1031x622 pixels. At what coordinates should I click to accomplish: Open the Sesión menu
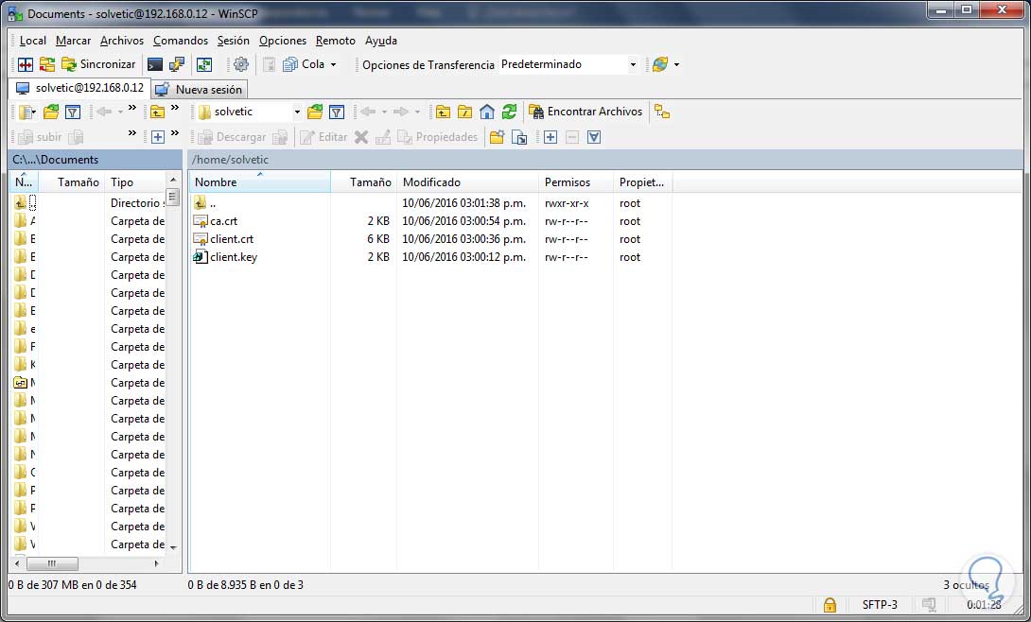coord(234,41)
